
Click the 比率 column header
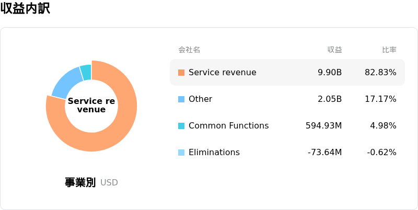pos(389,50)
